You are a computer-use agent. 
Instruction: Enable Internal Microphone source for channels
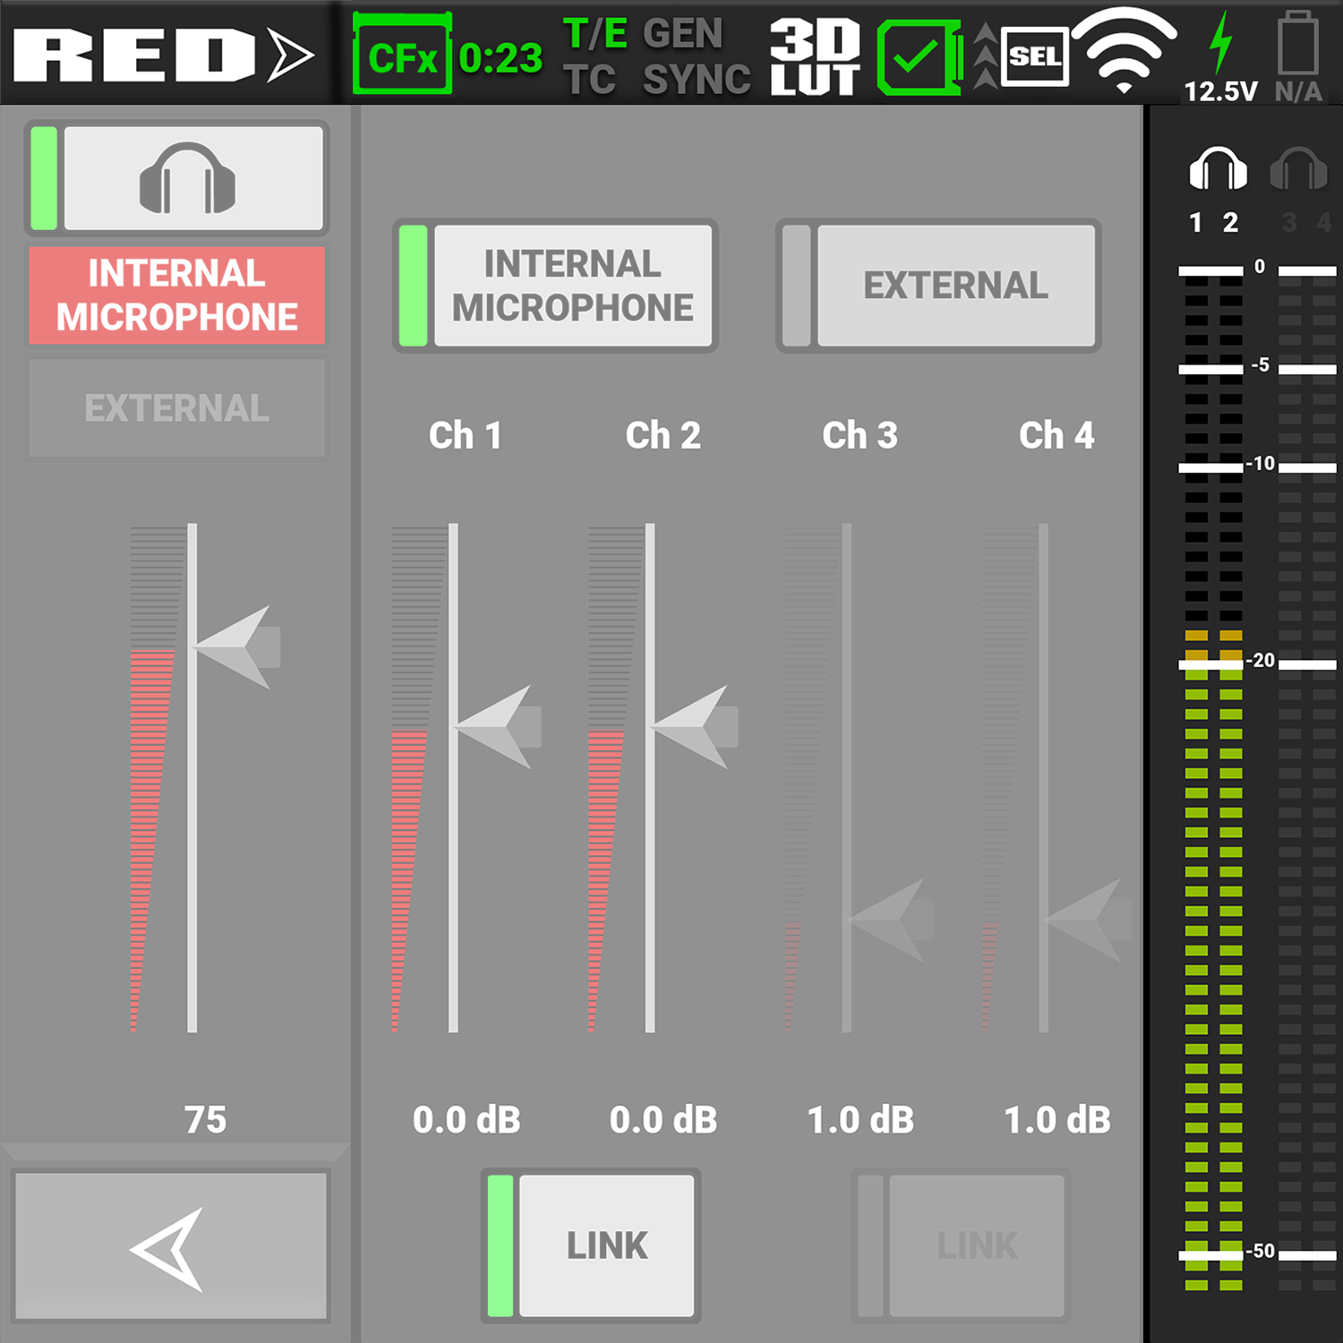(x=555, y=286)
